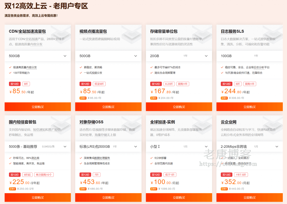
Task: Buy the 对象存储OSS package
Action: tap(108, 198)
